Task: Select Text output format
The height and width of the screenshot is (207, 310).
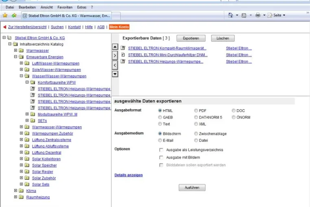Action: [x=160, y=124]
